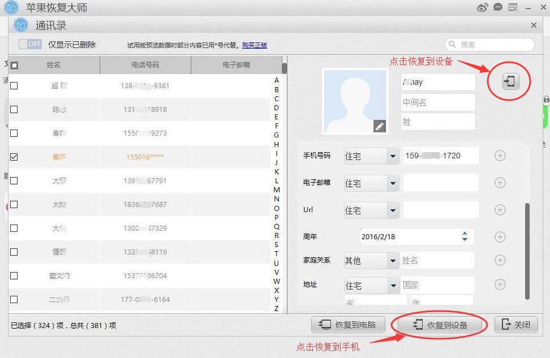Viewport: 550px width, 358px height.
Task: Click the 电子邮箱 value field
Action: click(441, 183)
